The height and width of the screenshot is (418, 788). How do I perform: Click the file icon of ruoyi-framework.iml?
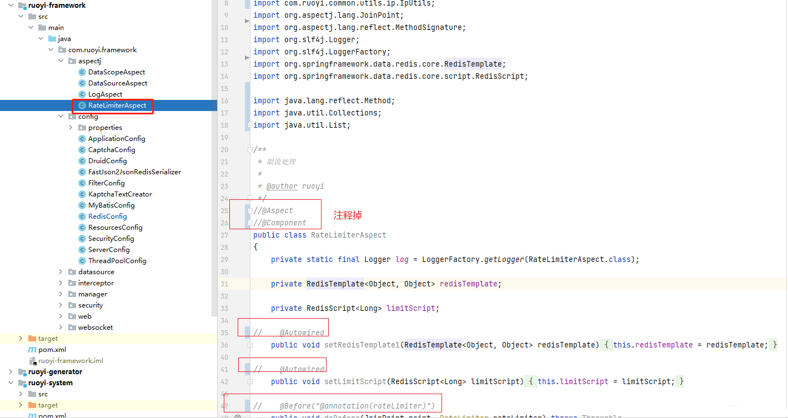click(32, 361)
